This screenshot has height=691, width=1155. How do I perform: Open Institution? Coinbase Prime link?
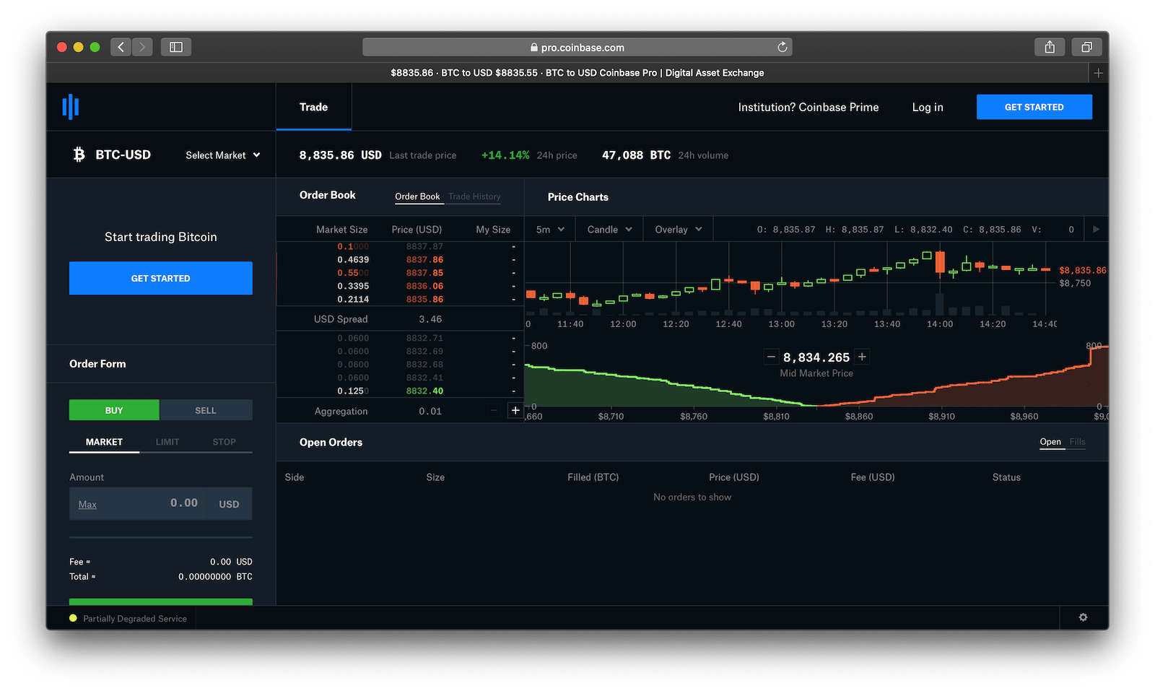[x=808, y=107]
